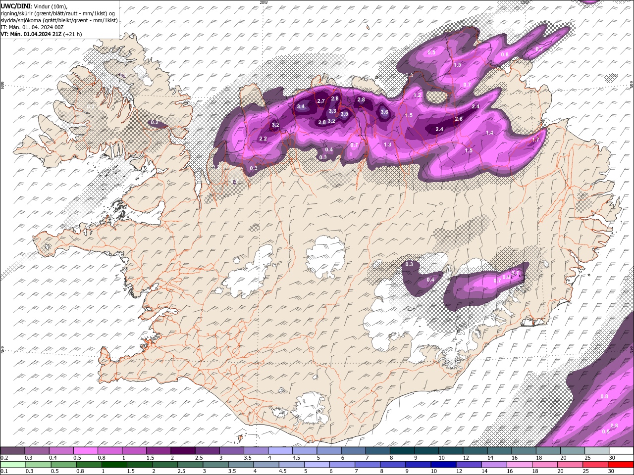Select the lower legend swatch for 25–30
The height and width of the screenshot is (475, 634).
(x=596, y=465)
